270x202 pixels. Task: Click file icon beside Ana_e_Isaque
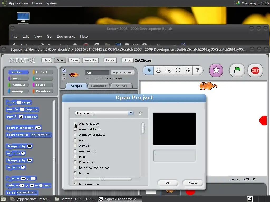coord(75,124)
